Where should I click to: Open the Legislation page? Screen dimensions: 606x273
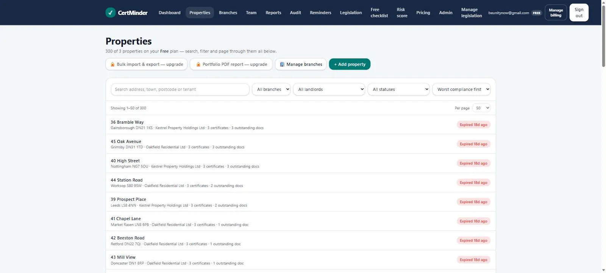click(x=351, y=12)
